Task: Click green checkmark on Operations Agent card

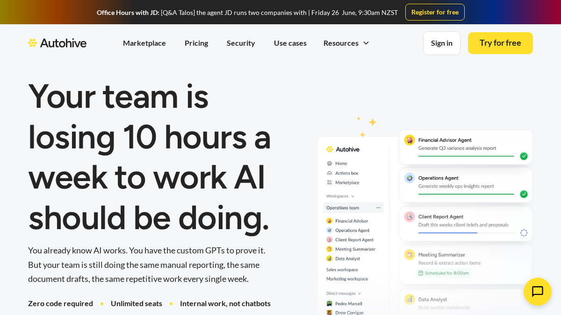Action: click(524, 194)
